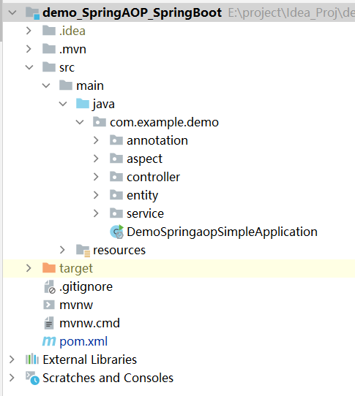
Task: Expand the .idea folder
Action: click(29, 31)
